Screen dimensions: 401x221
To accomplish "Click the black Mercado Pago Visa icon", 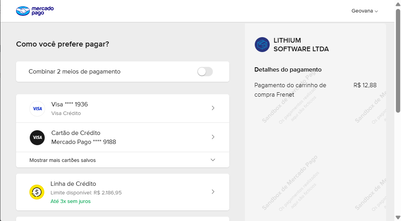I will tap(37, 137).
